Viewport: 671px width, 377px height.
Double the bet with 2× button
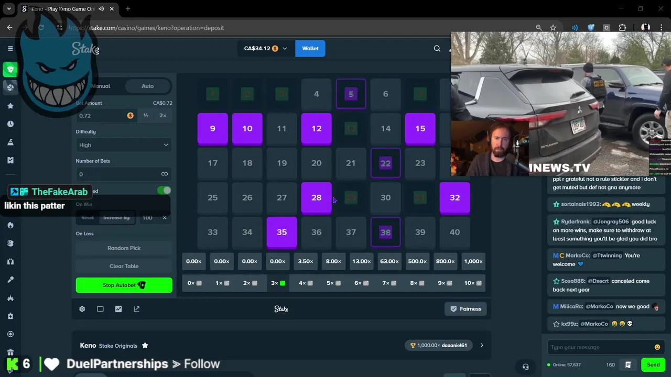click(163, 116)
